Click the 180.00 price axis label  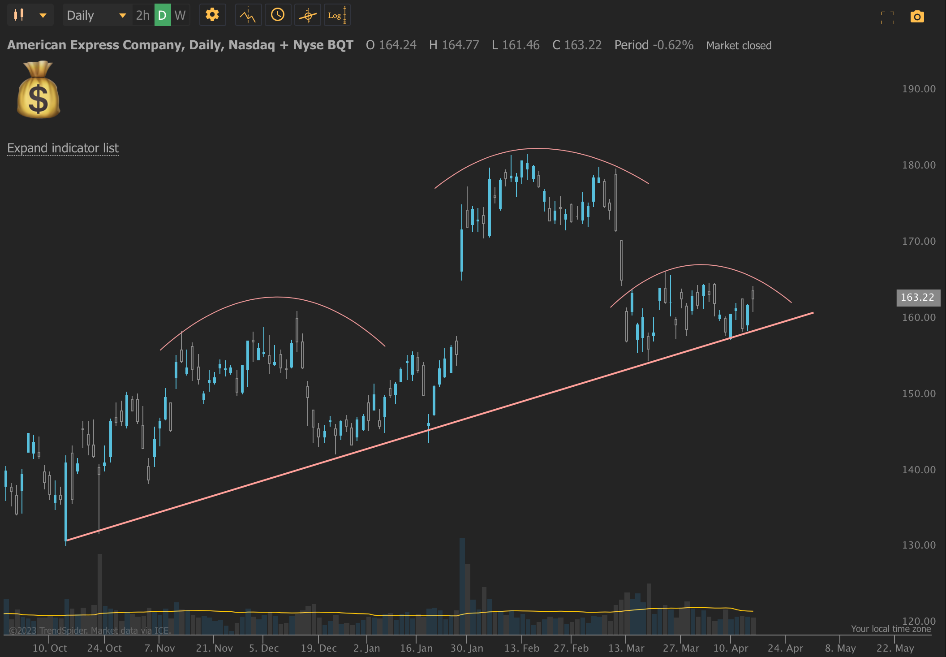coord(919,165)
